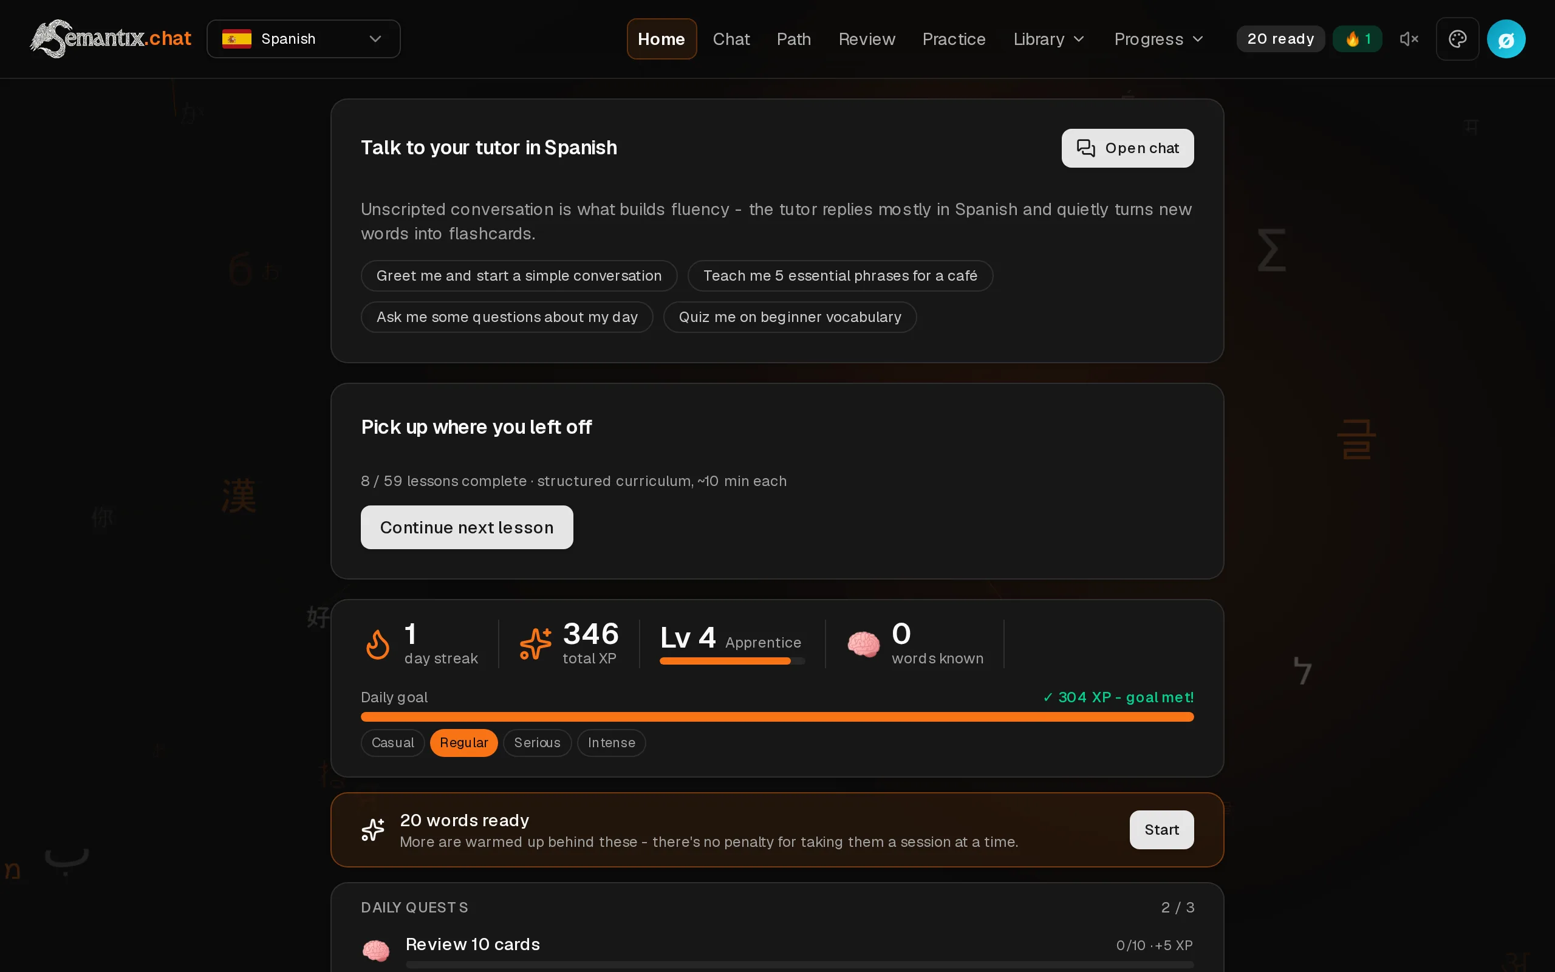Click Continue next lesson

tap(466, 527)
